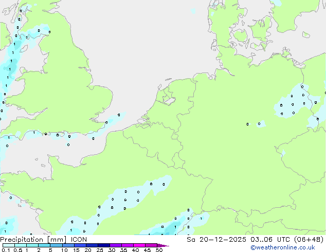The height and width of the screenshot is (252, 326).
Task: Click the 2–5 mm legend swatch
Action: tap(44, 245)
